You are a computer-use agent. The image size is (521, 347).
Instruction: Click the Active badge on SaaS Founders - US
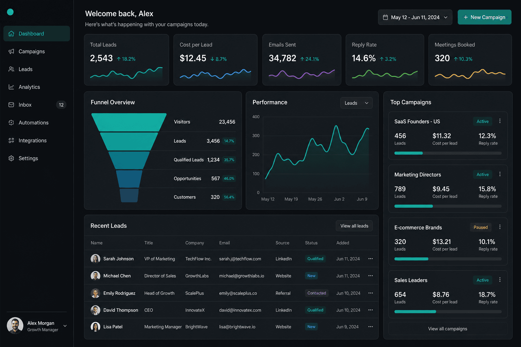482,121
